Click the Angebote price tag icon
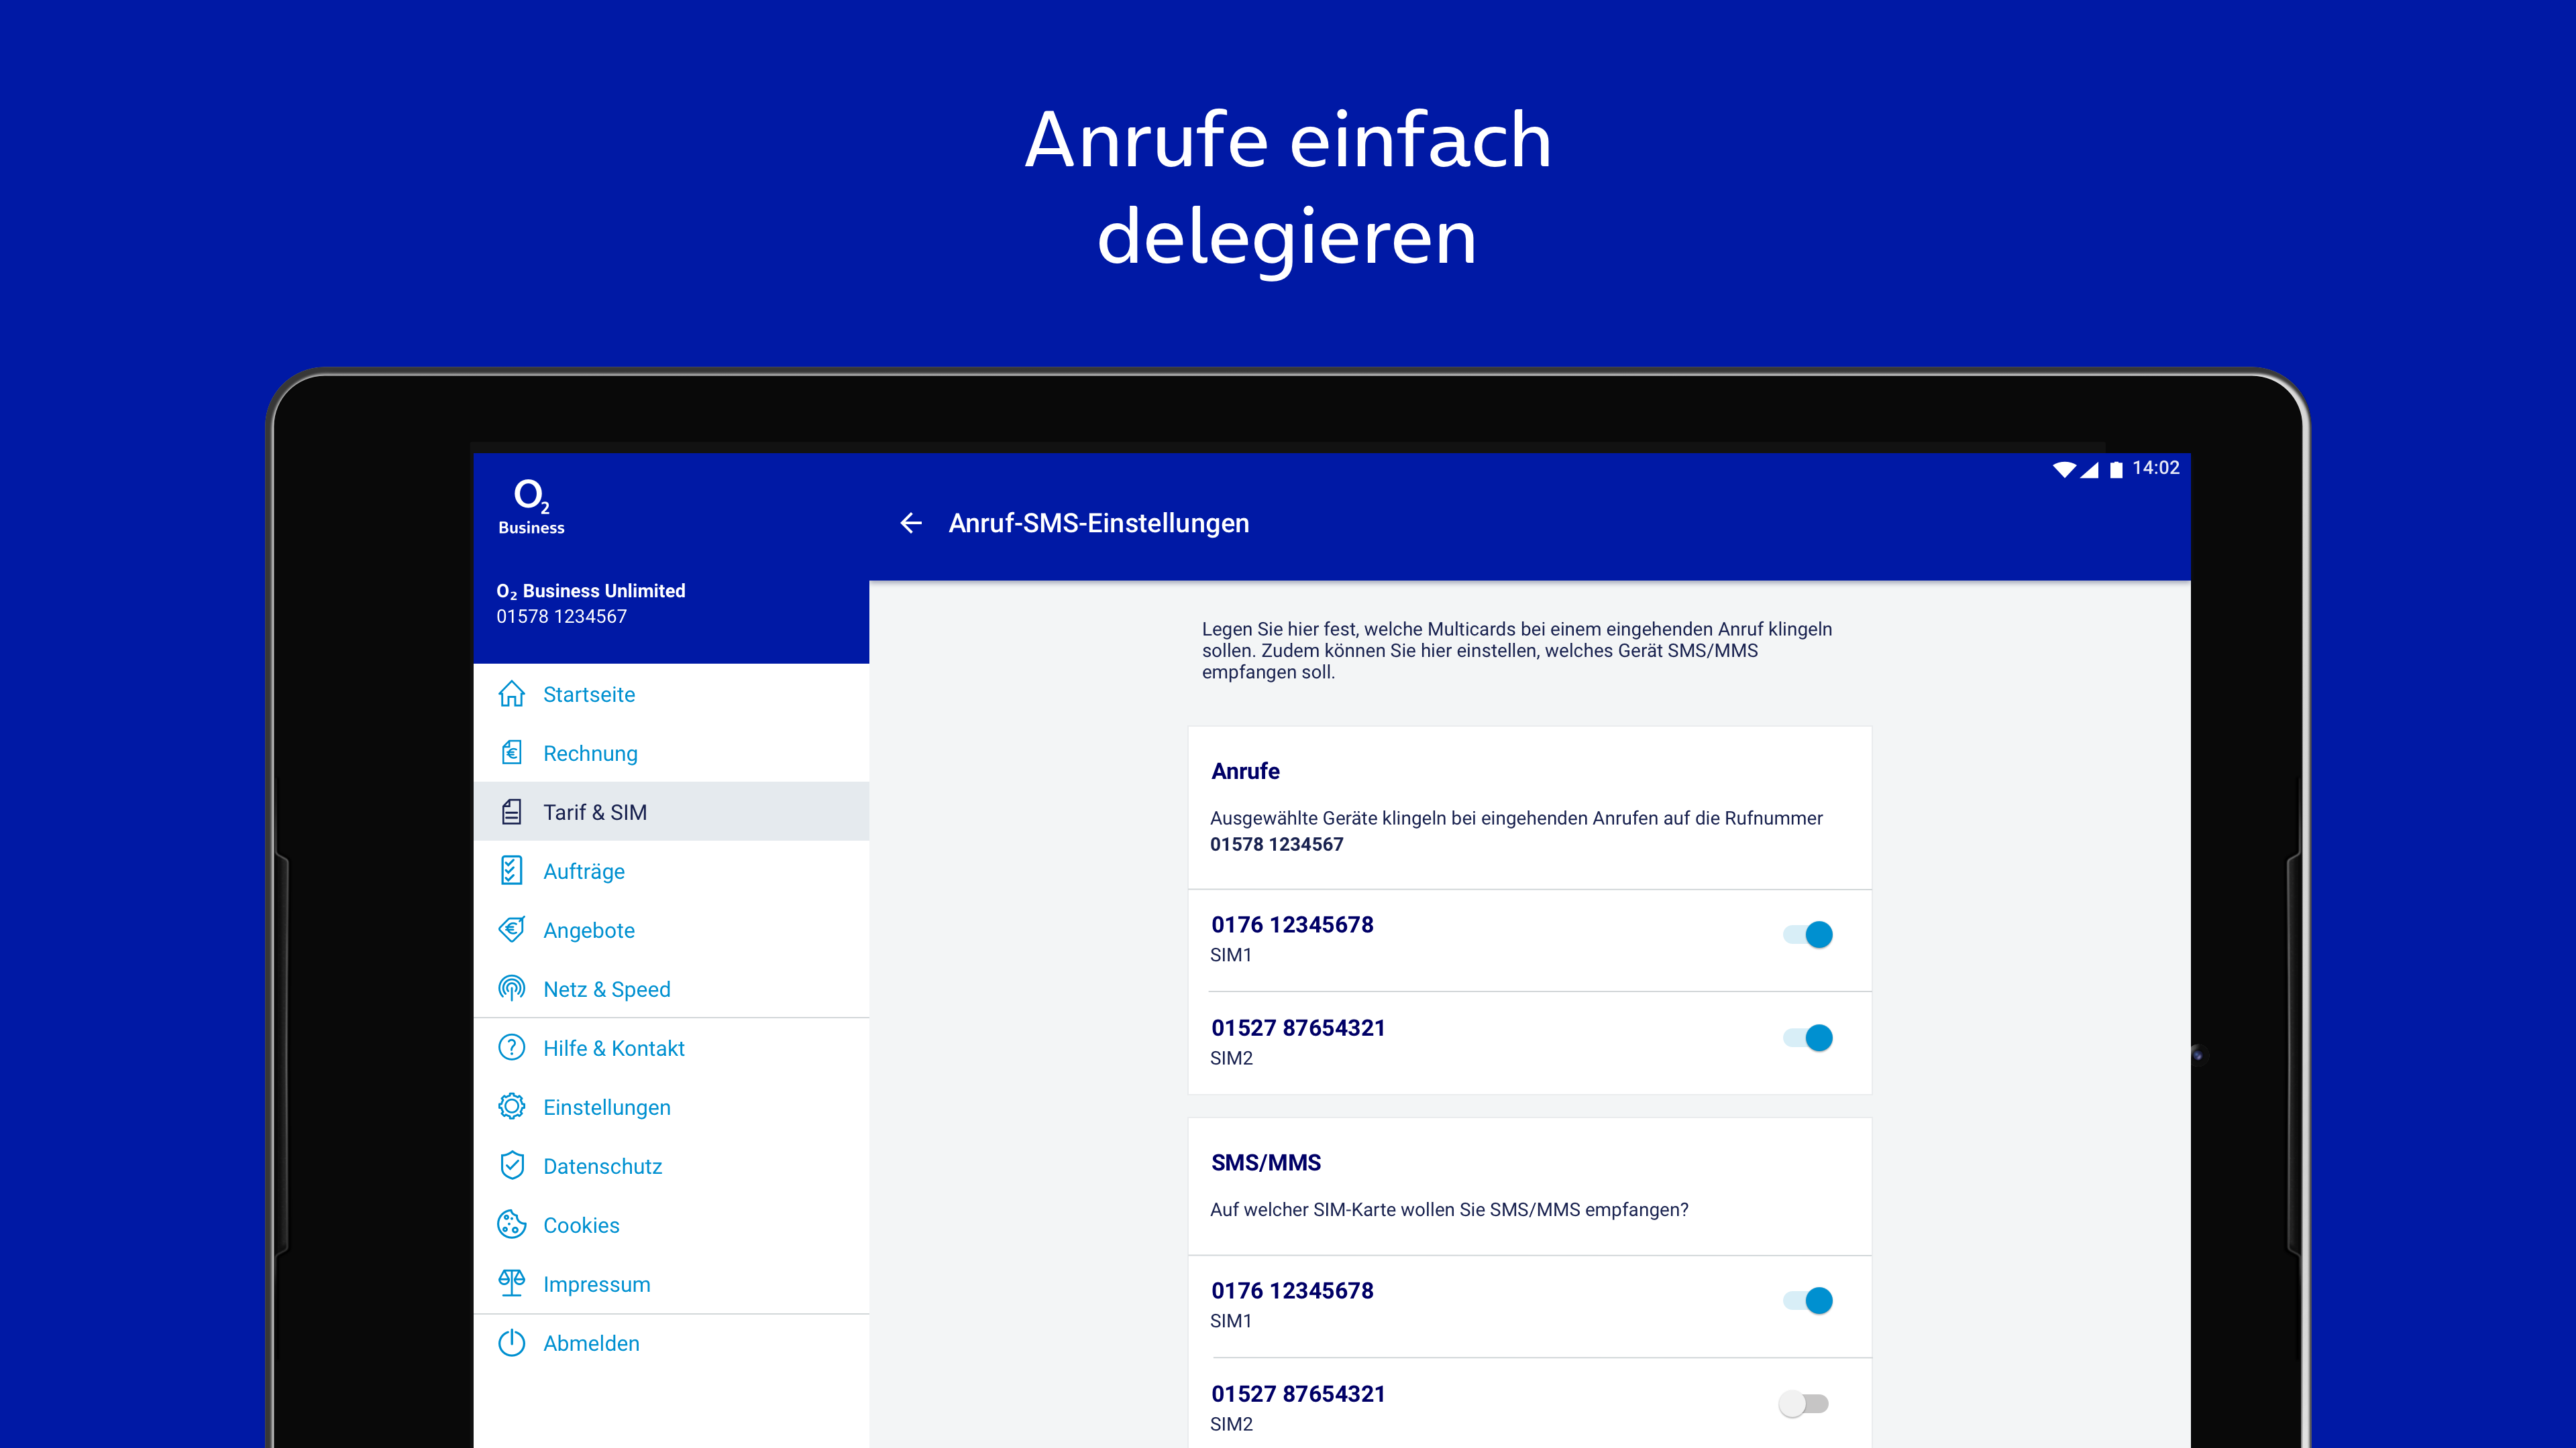Image resolution: width=2576 pixels, height=1448 pixels. coord(511,929)
